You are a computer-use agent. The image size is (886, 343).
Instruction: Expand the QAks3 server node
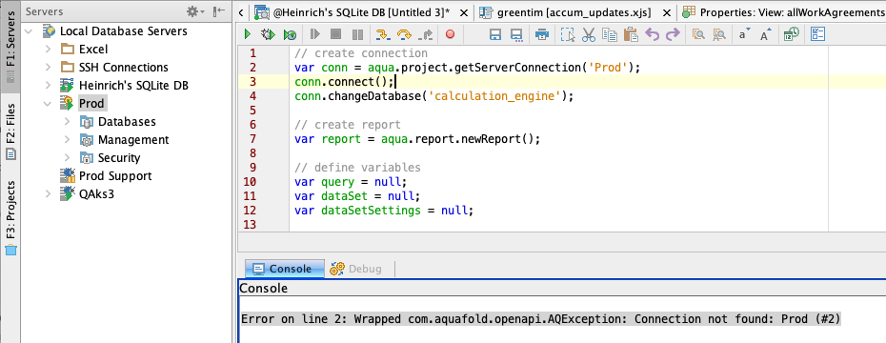(49, 193)
